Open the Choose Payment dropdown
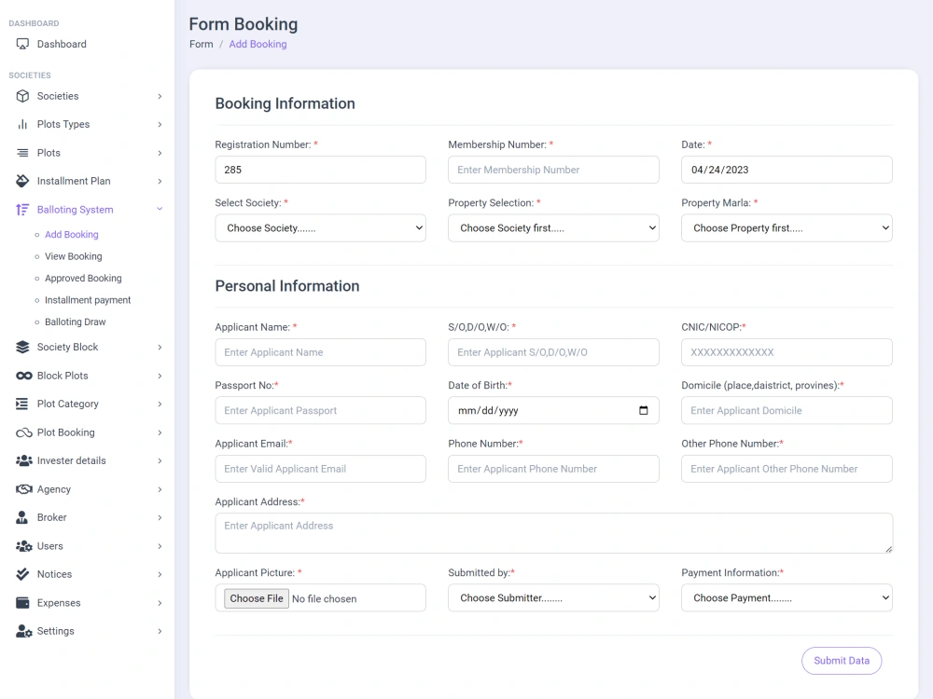 pos(787,598)
